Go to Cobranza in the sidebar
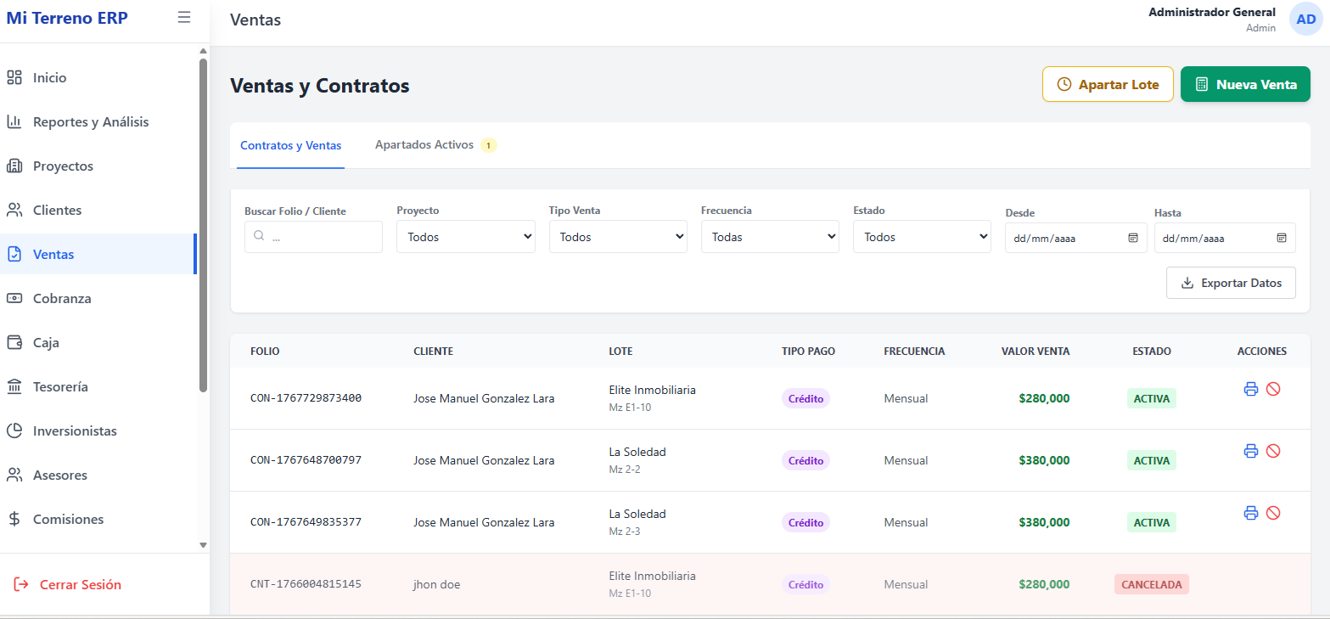 [62, 299]
